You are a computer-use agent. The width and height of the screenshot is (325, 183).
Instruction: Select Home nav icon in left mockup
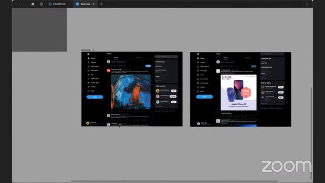88,58
